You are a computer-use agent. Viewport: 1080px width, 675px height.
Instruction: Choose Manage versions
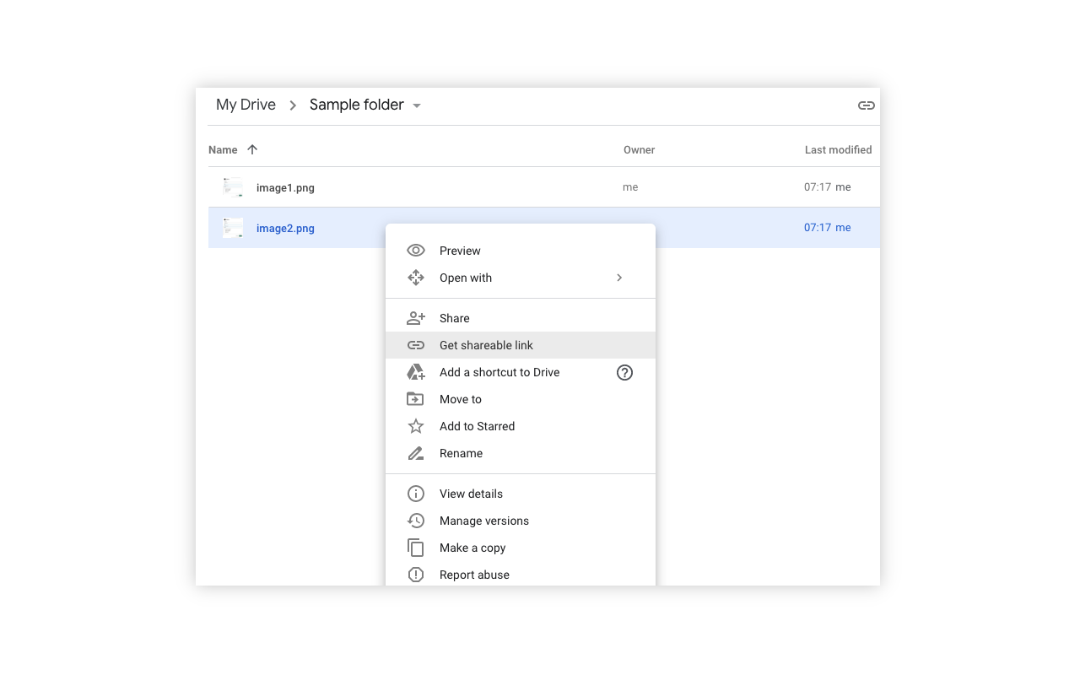pyautogui.click(x=521, y=521)
